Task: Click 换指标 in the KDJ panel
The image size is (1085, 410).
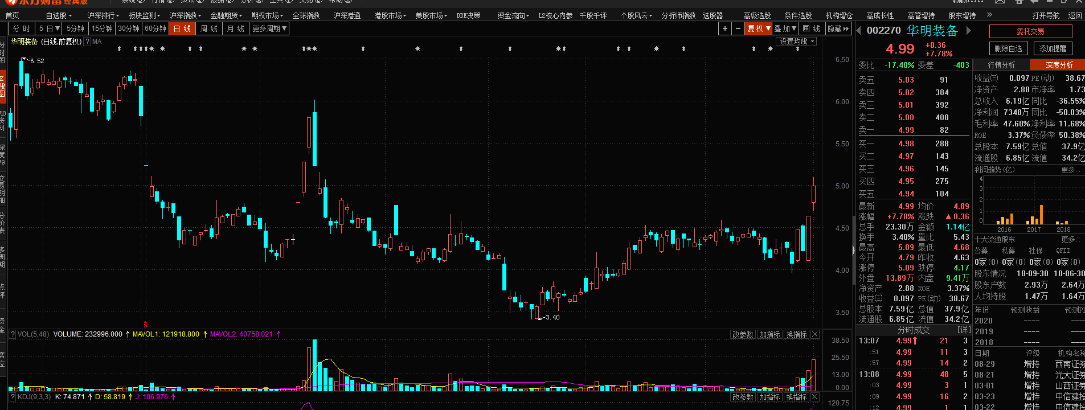Action: pyautogui.click(x=796, y=397)
